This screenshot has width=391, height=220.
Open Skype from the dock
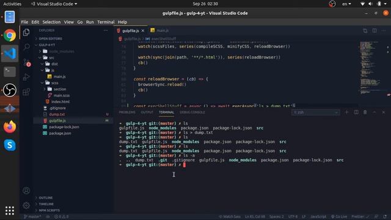click(x=10, y=145)
